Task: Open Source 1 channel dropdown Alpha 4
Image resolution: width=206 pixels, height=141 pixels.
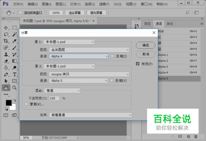Action: click(x=79, y=56)
